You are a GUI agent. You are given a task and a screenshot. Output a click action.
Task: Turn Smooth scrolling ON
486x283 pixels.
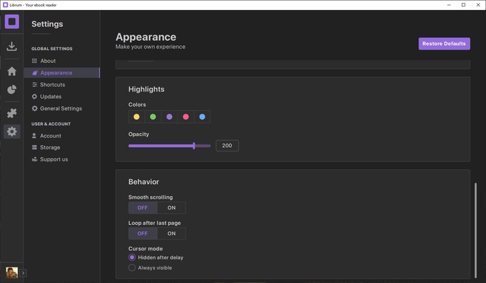[x=171, y=208]
